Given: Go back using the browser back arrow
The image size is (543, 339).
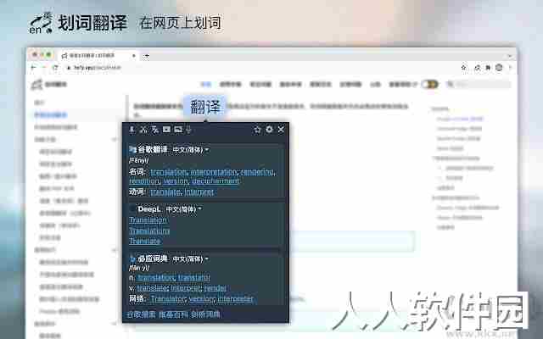Looking at the screenshot, I should pos(34,68).
